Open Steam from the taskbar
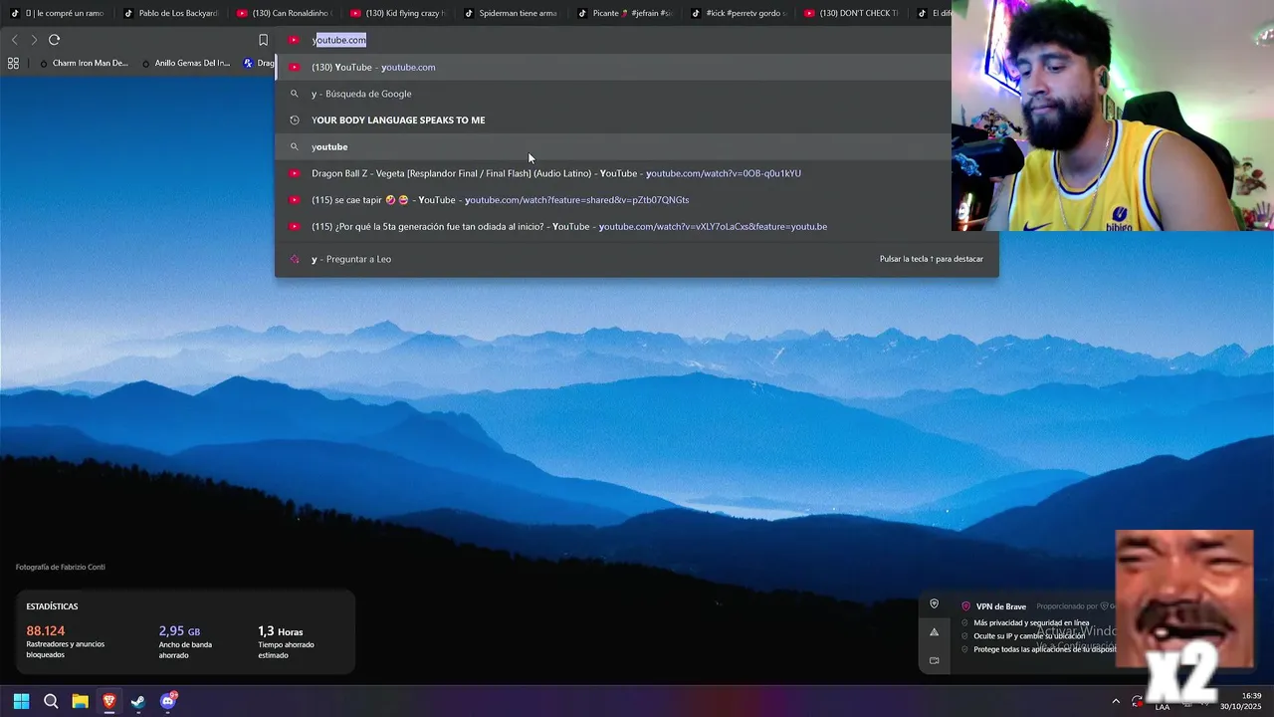This screenshot has height=717, width=1274. coord(138,701)
